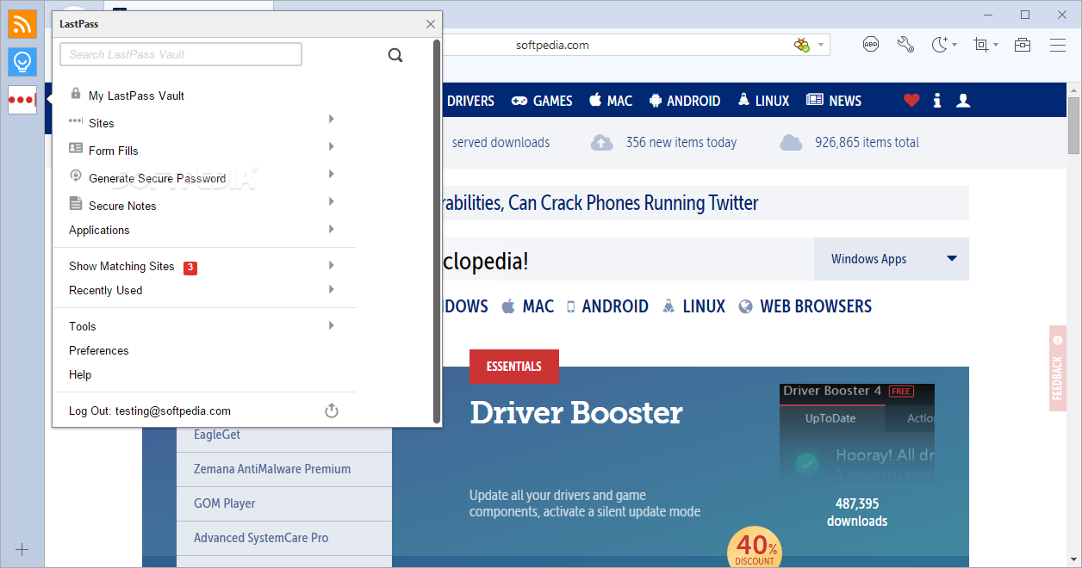Open the GOM Player link
Viewport: 1082px width, 568px height.
(225, 503)
